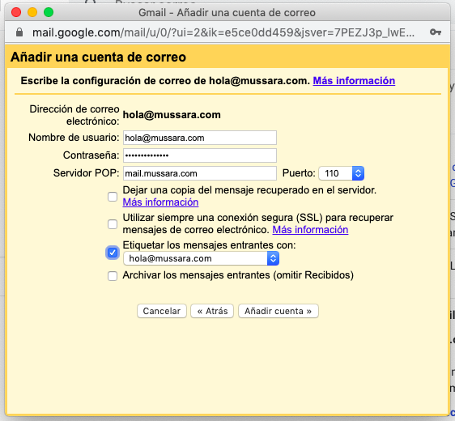Open the Puerto 110 dropdown
The height and width of the screenshot is (421, 455).
click(x=342, y=173)
